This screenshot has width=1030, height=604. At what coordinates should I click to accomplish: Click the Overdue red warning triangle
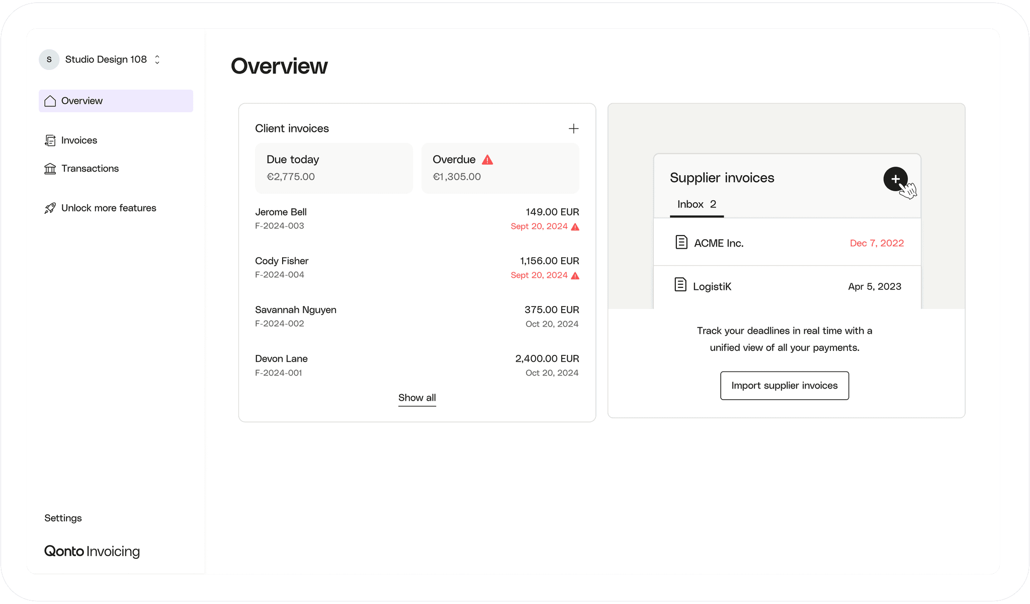pyautogui.click(x=487, y=160)
